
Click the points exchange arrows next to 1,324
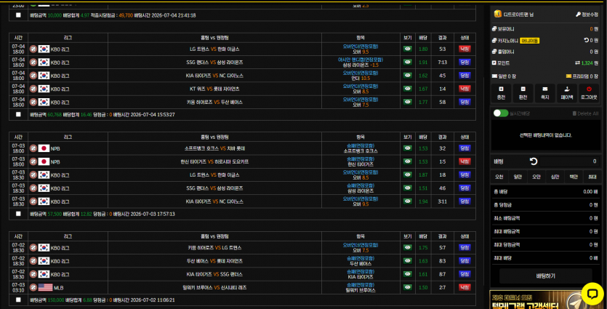tap(578, 63)
